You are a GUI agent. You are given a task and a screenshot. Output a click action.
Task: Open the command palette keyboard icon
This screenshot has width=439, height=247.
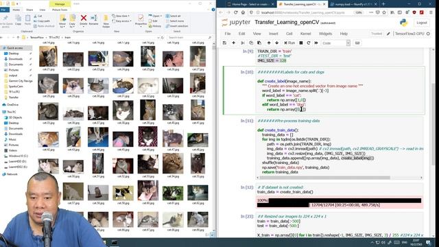[x=357, y=43]
